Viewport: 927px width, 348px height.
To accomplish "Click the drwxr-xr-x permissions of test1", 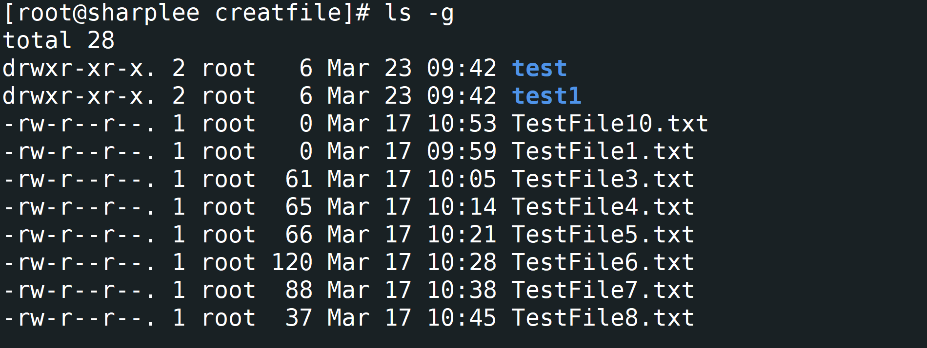I will (79, 96).
